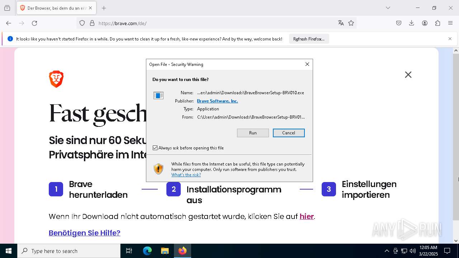Dismiss the Firefox notification bar

pyautogui.click(x=450, y=39)
